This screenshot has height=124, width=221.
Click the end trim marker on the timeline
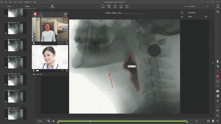coord(187,123)
